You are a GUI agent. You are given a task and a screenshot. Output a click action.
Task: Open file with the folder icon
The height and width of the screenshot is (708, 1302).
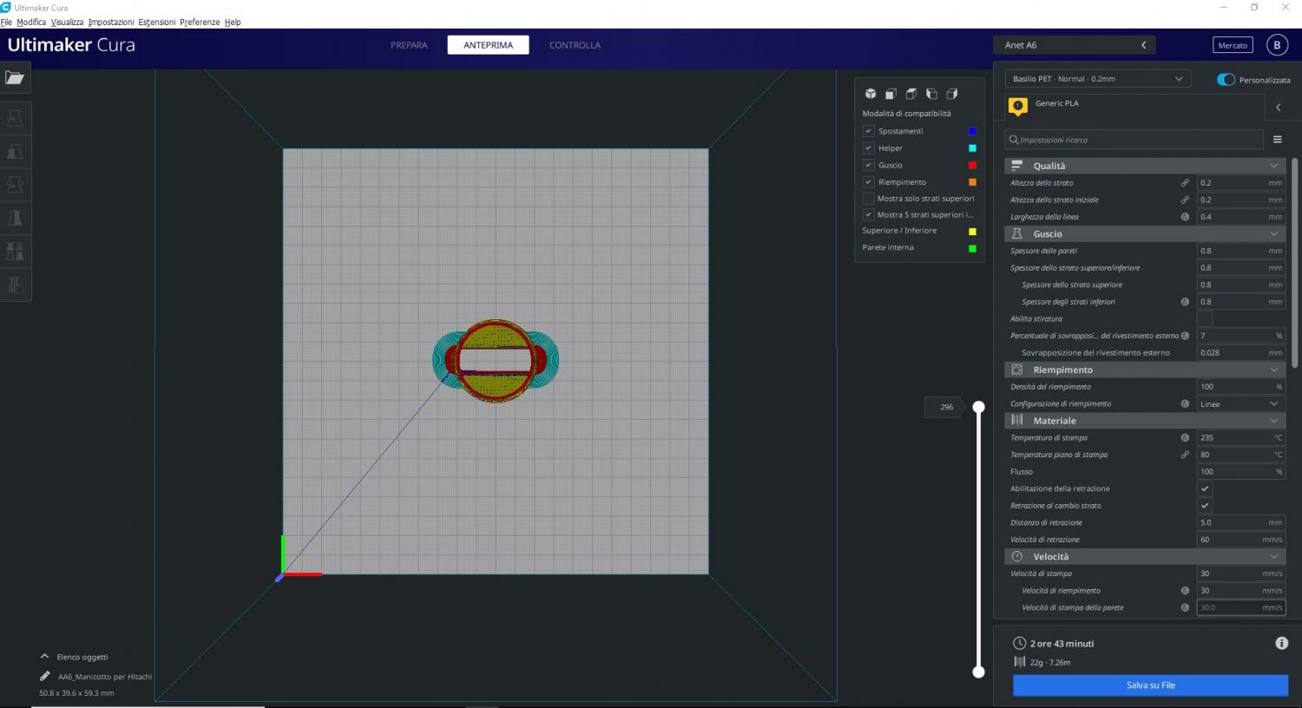(x=15, y=78)
